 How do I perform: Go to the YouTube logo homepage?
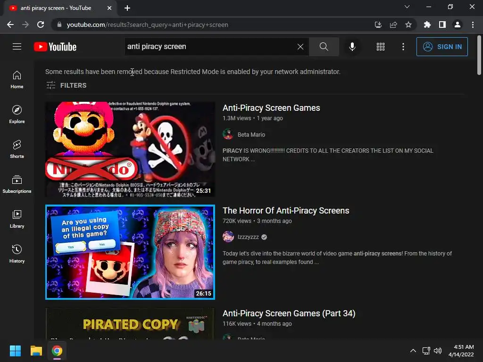[x=55, y=47]
